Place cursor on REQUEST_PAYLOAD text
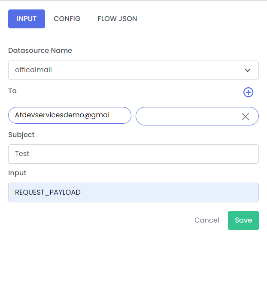 point(48,192)
